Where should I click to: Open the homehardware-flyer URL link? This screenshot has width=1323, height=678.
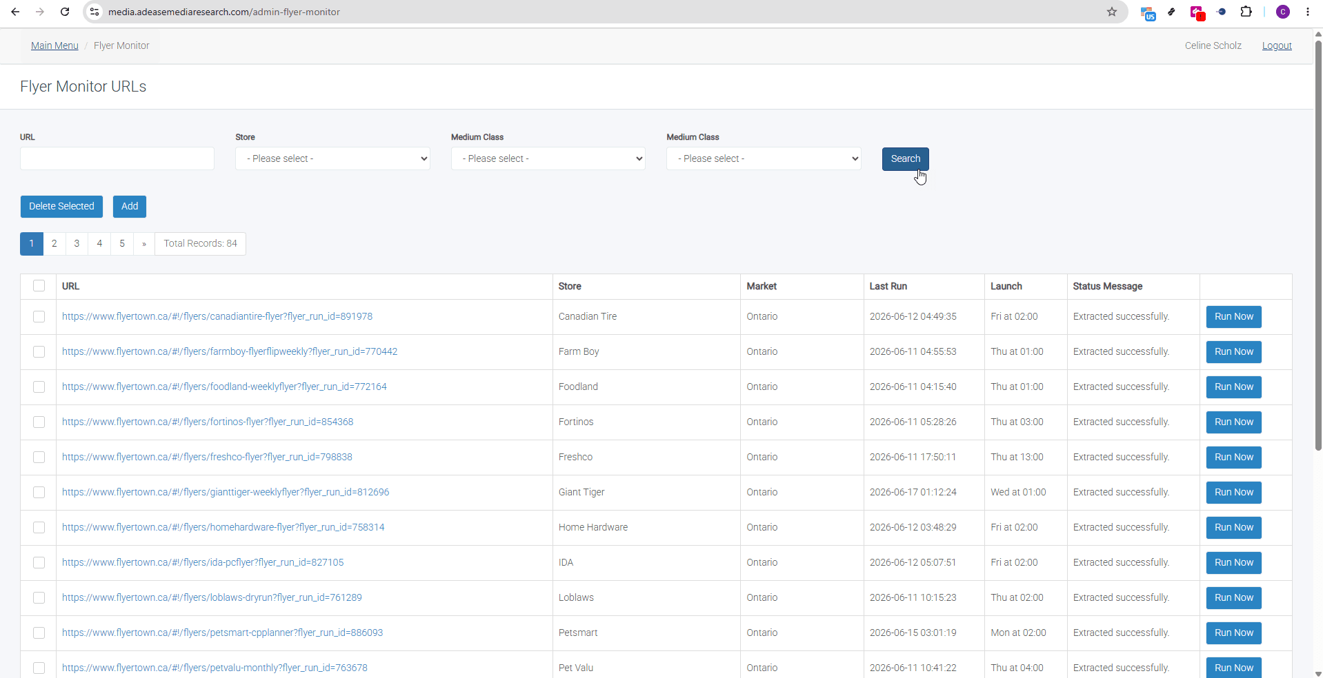[x=223, y=527]
